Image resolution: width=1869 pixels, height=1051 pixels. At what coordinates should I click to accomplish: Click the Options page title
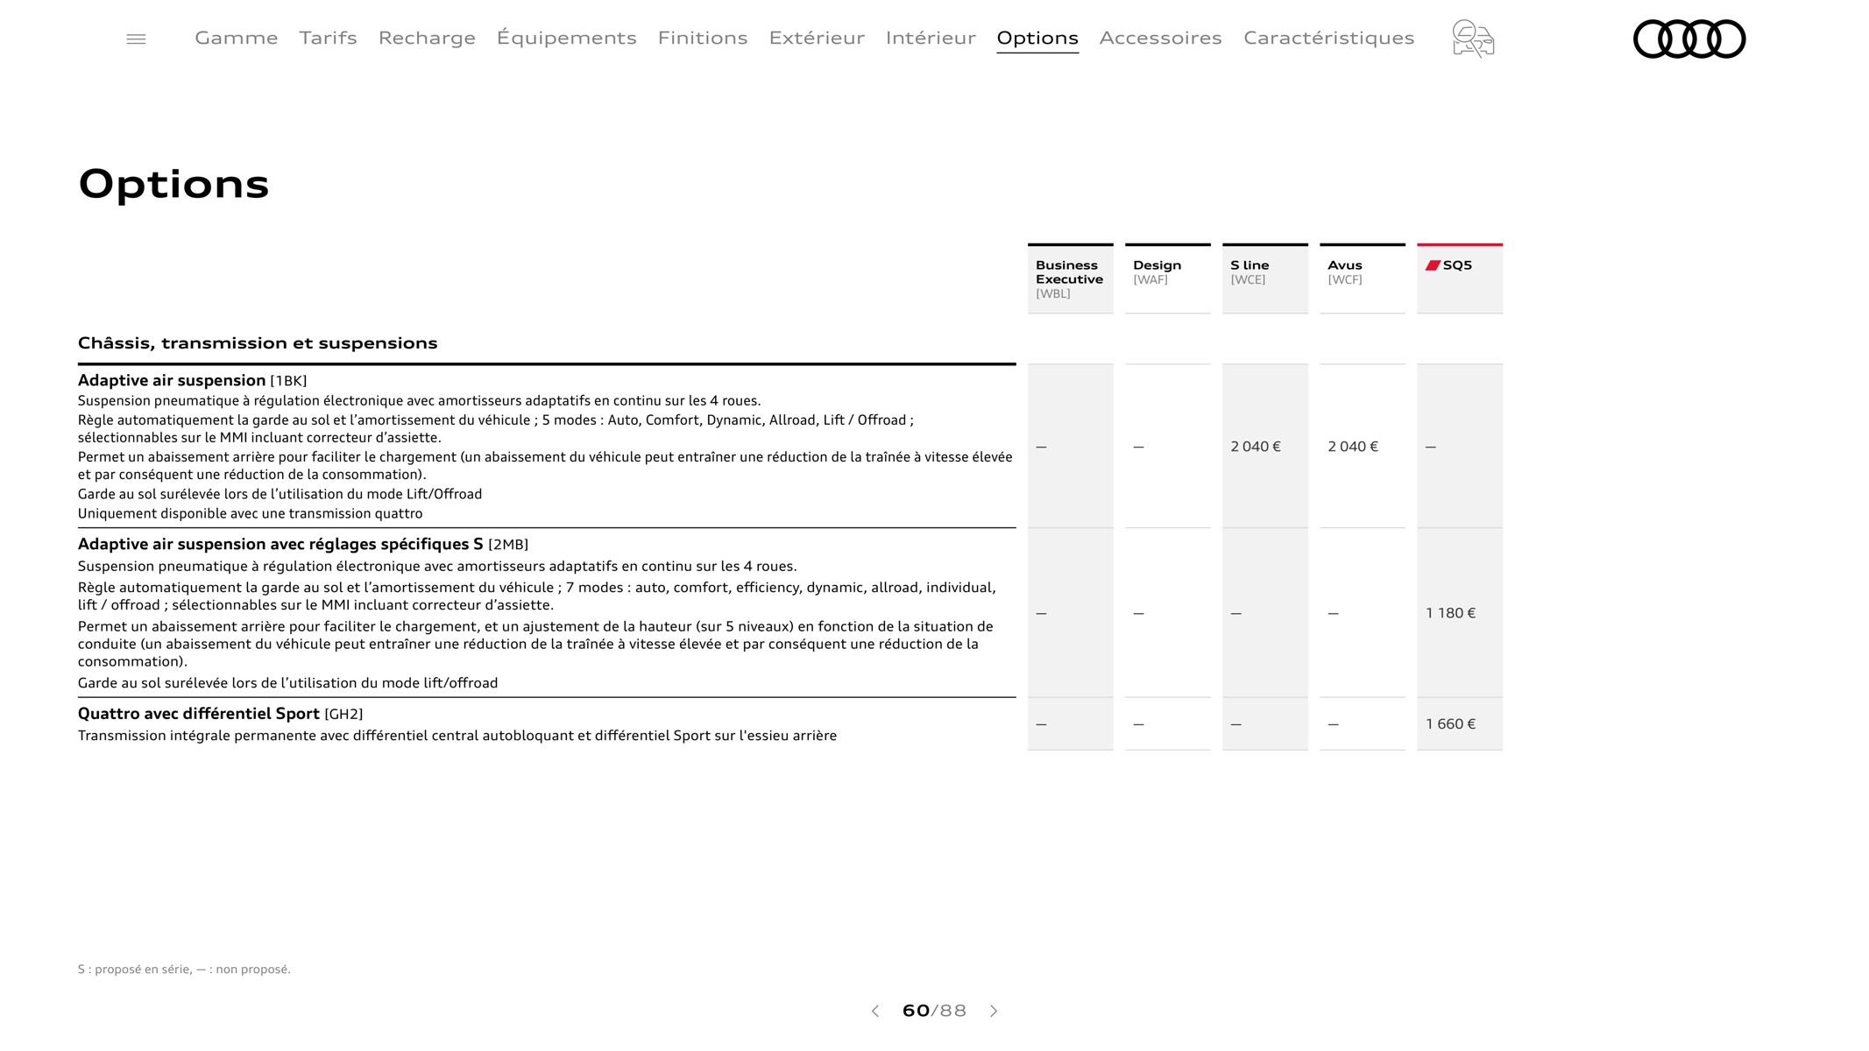click(173, 184)
